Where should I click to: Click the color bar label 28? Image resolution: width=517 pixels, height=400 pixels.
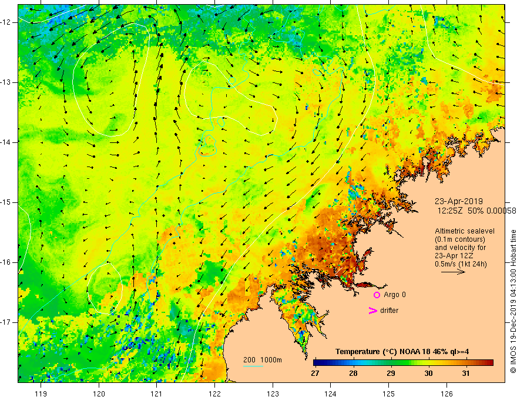point(353,374)
